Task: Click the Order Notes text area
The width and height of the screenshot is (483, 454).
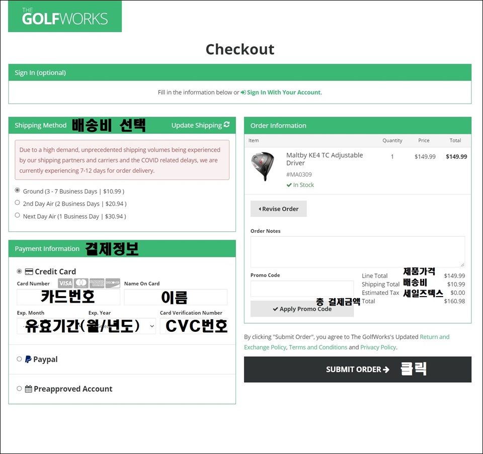Action: point(358,252)
